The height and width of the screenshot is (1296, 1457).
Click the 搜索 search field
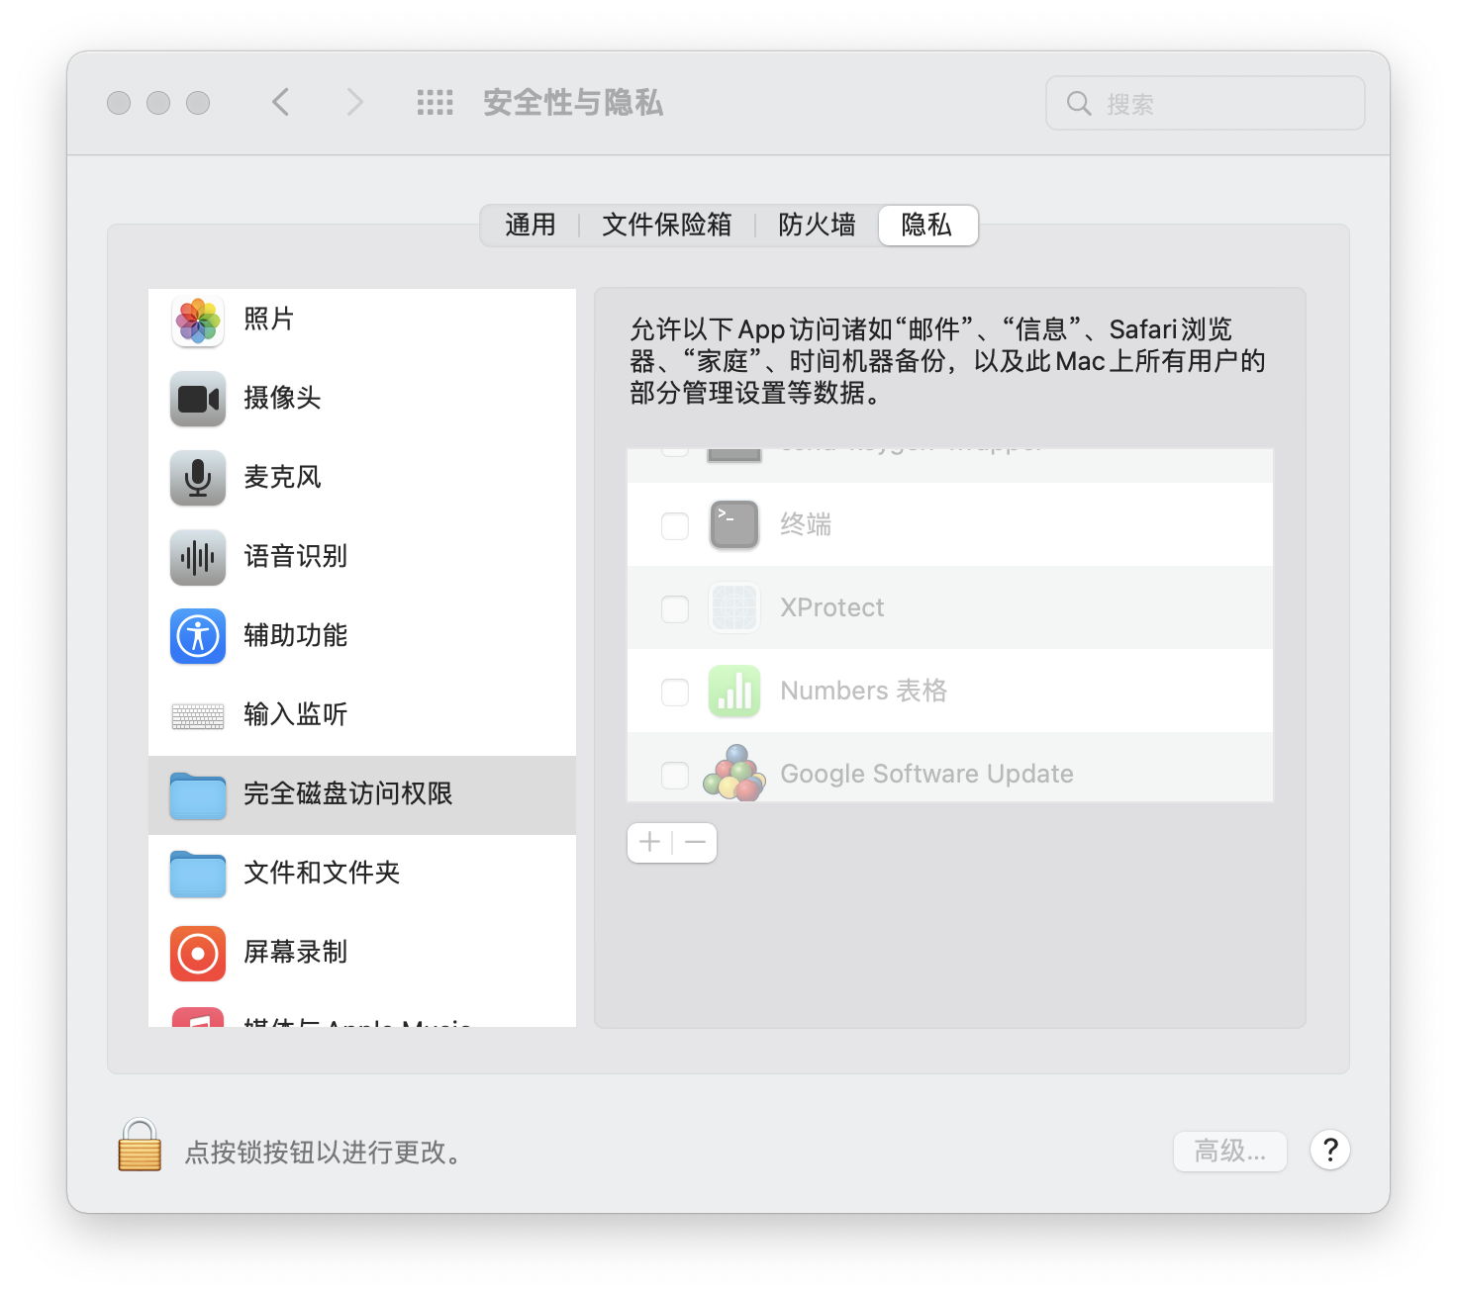pyautogui.click(x=1204, y=102)
